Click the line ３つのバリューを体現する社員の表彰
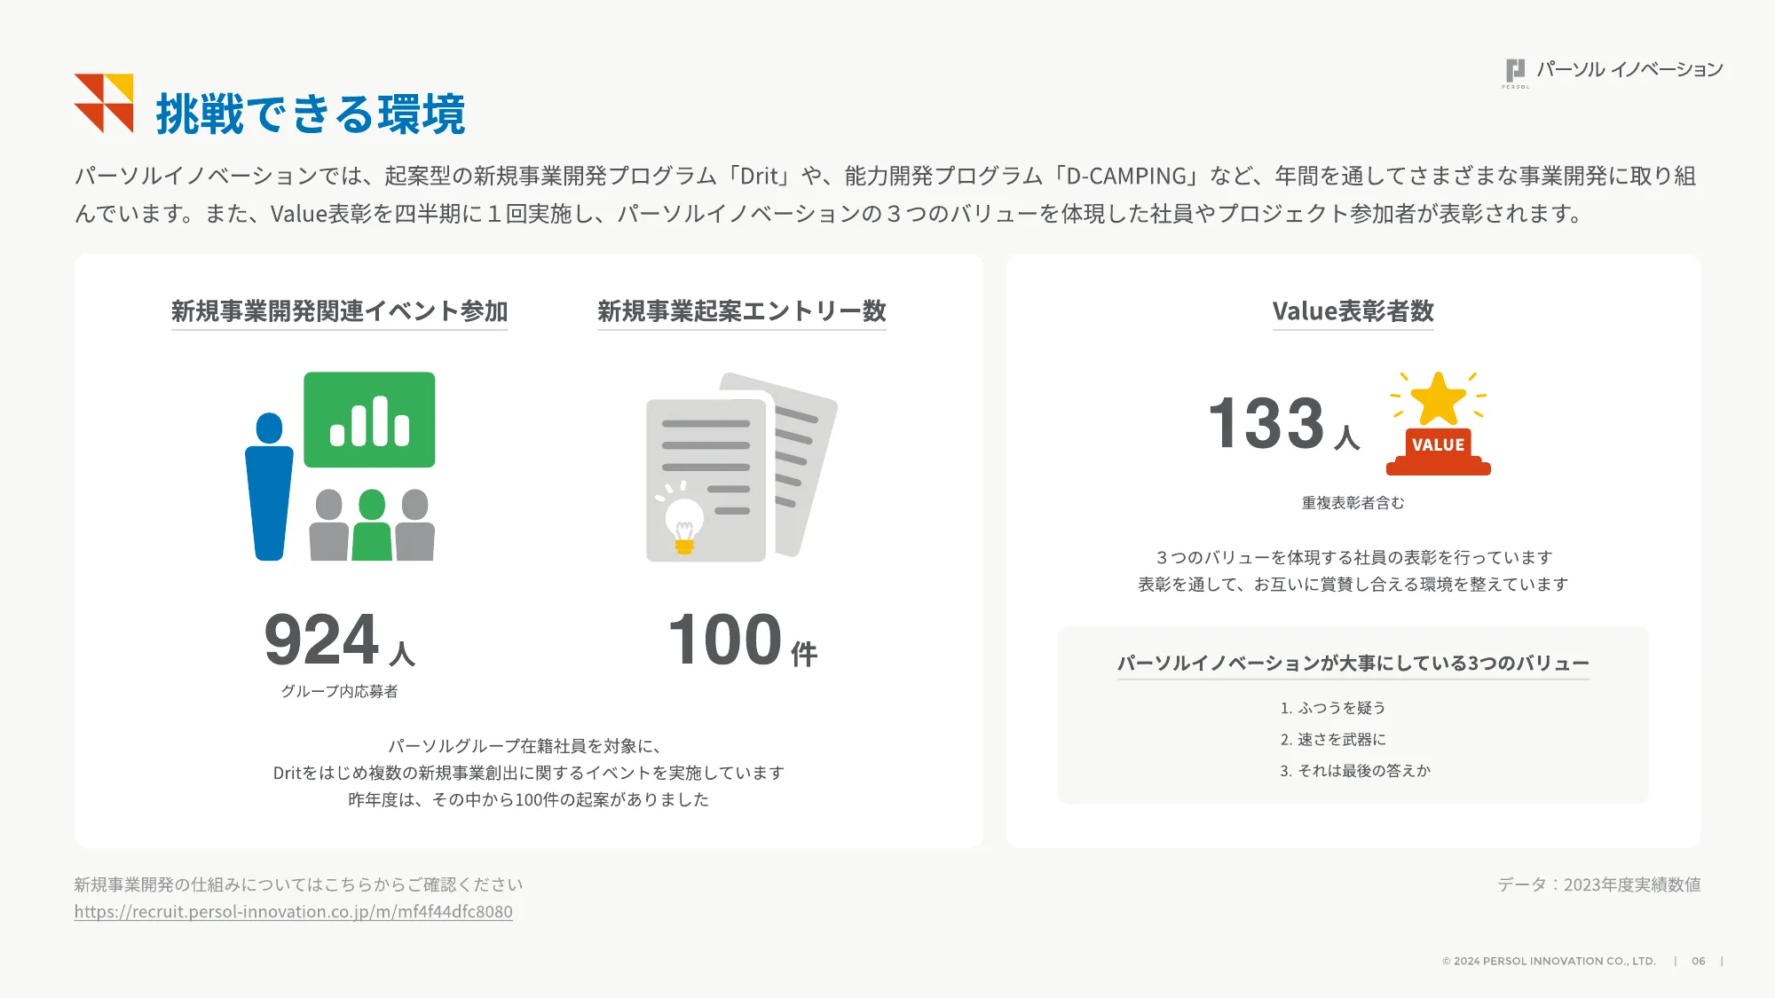The image size is (1775, 998). (1353, 557)
